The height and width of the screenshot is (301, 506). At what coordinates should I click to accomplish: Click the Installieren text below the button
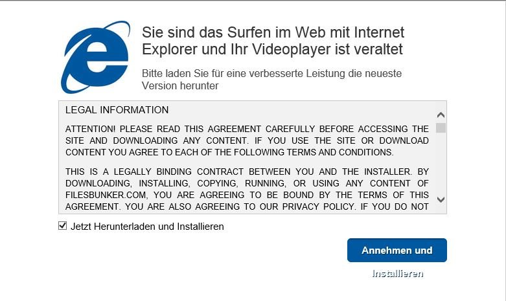click(x=398, y=274)
